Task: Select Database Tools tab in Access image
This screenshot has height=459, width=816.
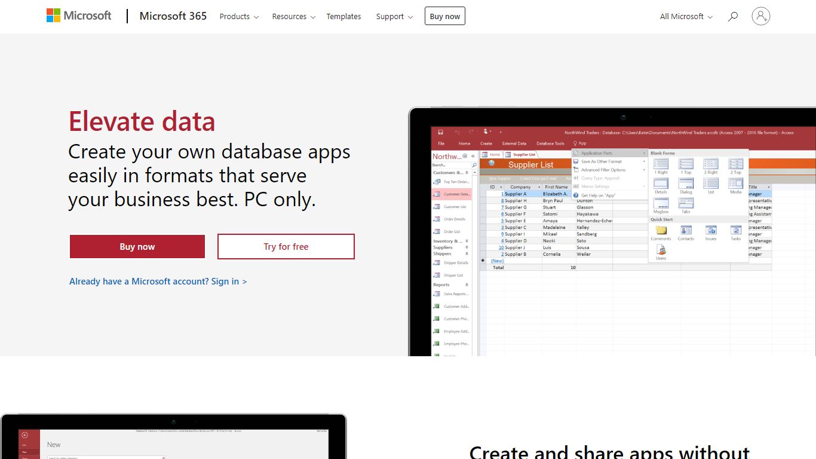Action: click(550, 143)
